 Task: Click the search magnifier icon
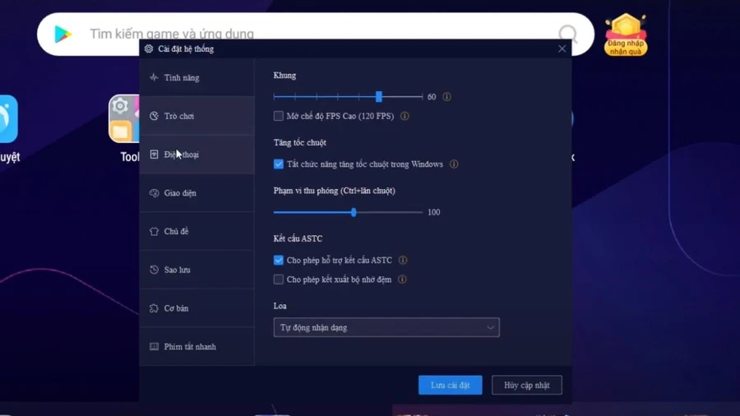(x=567, y=34)
